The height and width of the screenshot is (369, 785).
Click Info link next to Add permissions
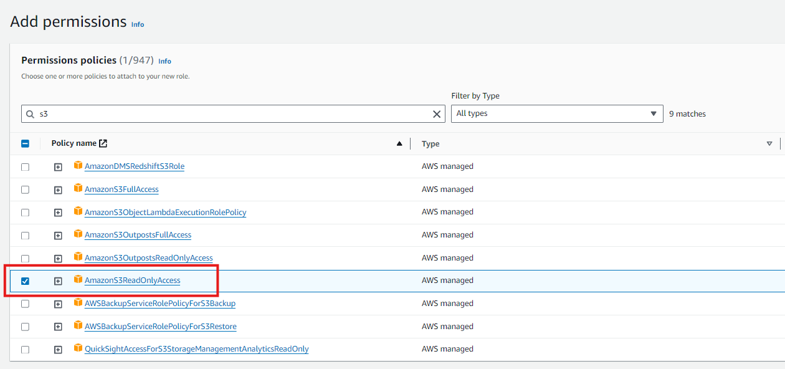pos(138,24)
